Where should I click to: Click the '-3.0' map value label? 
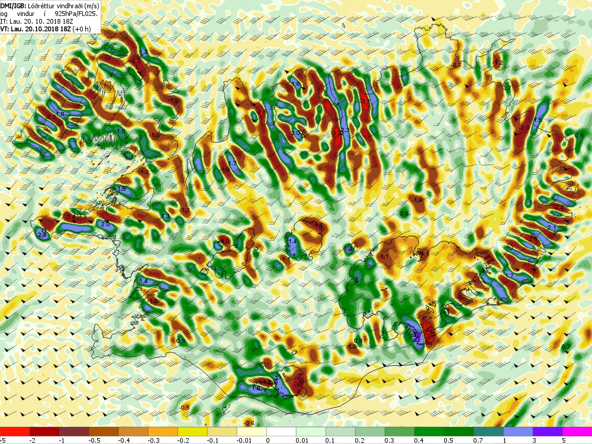(x=224, y=242)
